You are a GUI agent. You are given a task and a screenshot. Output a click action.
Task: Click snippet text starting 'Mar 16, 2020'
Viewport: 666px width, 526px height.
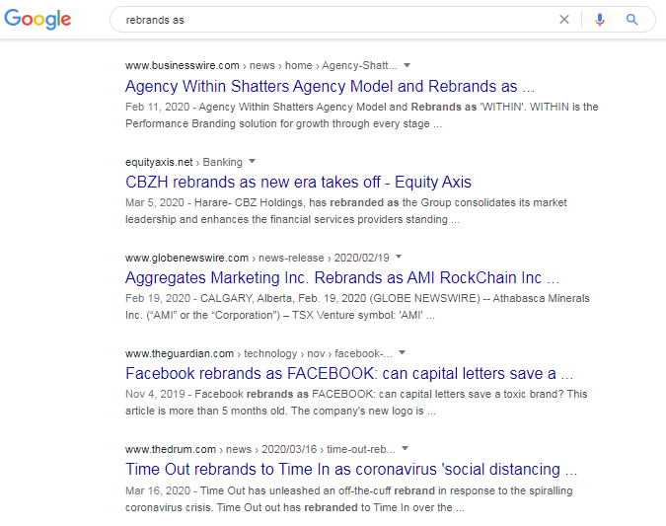coord(348,499)
